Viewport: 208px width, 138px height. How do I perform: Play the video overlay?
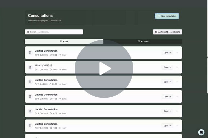pos(104,69)
